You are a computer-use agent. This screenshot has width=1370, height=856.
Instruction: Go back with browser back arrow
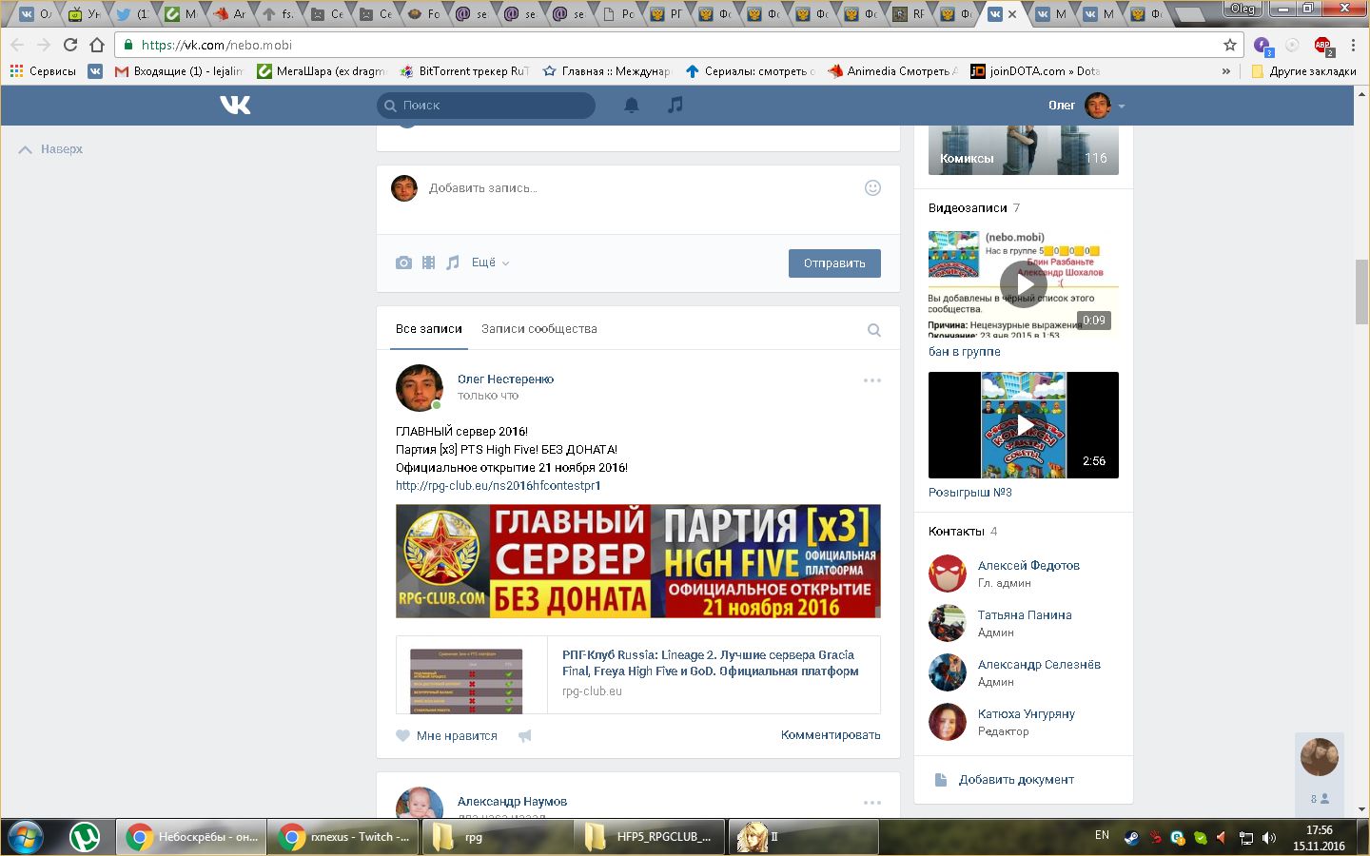click(17, 45)
